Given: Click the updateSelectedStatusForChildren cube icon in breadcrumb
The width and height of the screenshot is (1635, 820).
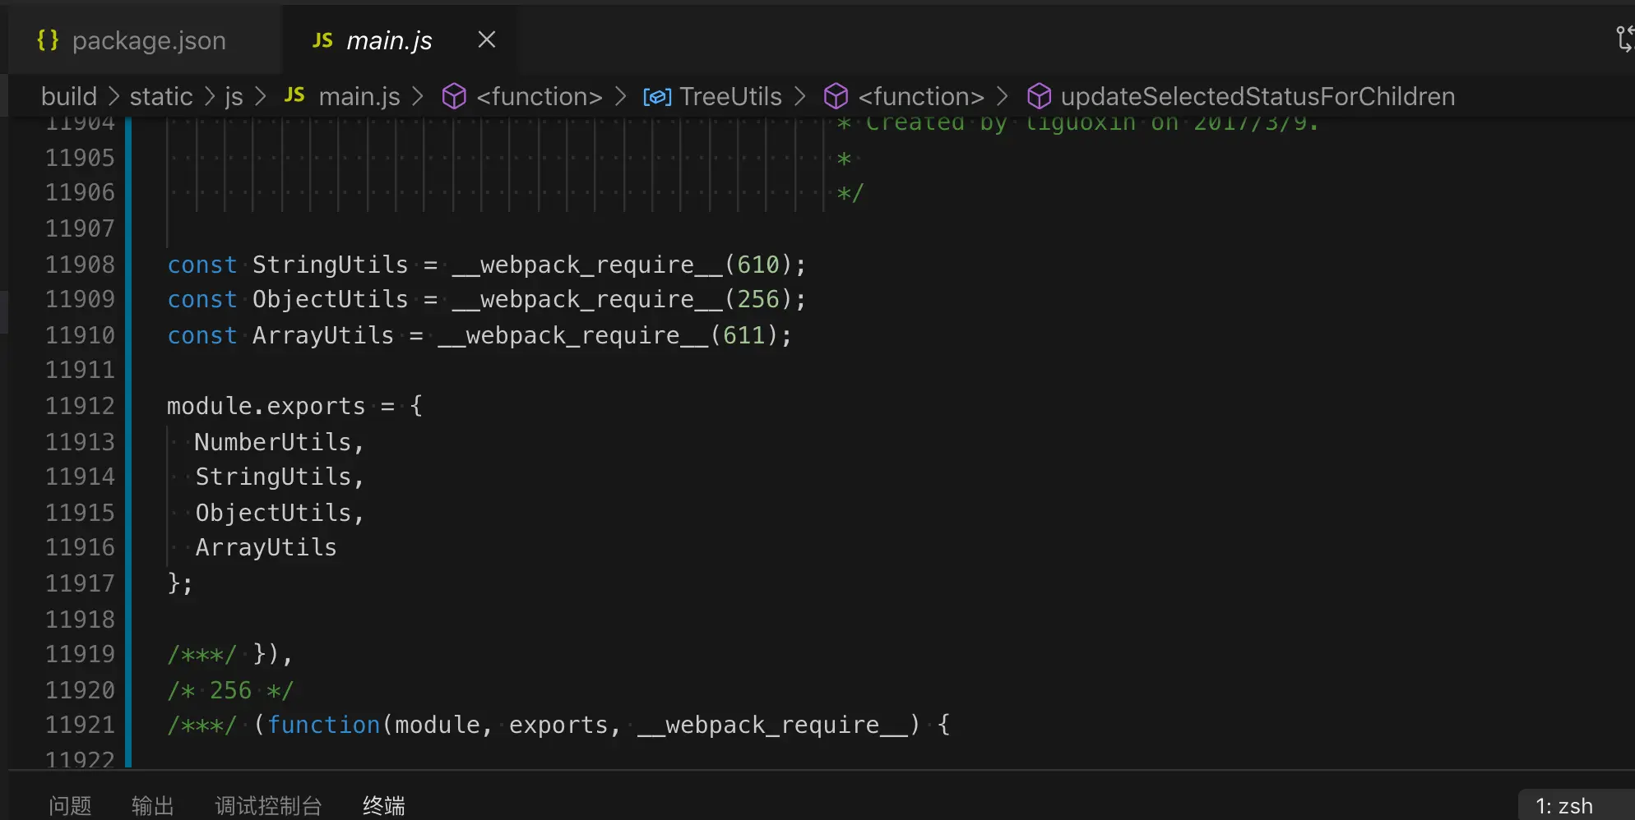Looking at the screenshot, I should click(x=1039, y=97).
